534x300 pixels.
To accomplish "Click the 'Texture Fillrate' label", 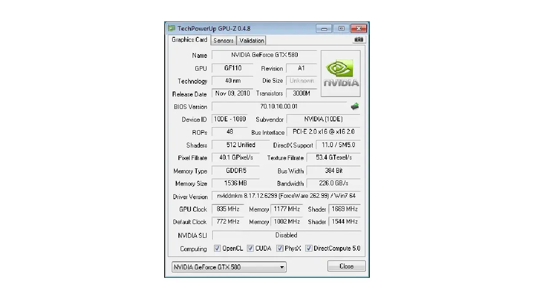I will (285, 158).
